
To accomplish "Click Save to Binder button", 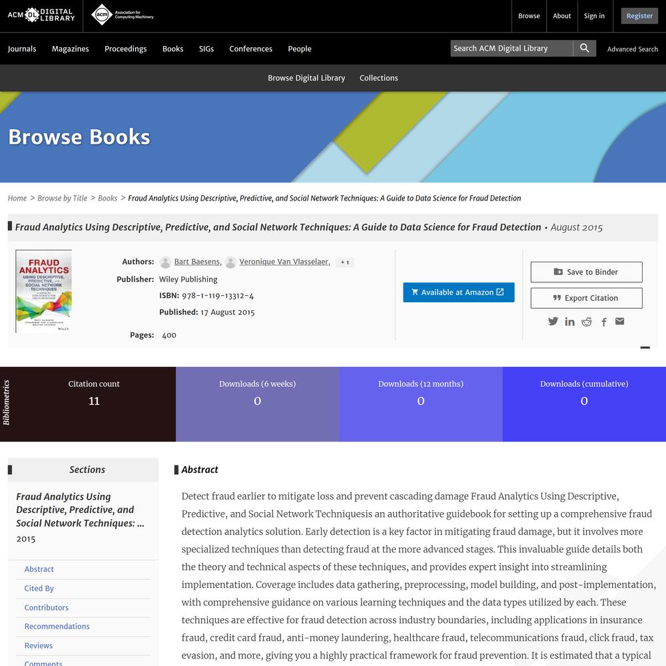I will click(x=586, y=272).
